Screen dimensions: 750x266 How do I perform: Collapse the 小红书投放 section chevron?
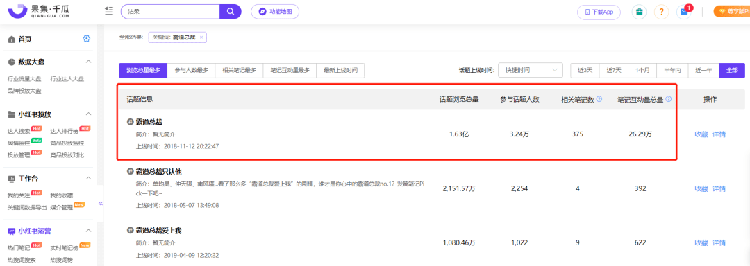pos(88,114)
